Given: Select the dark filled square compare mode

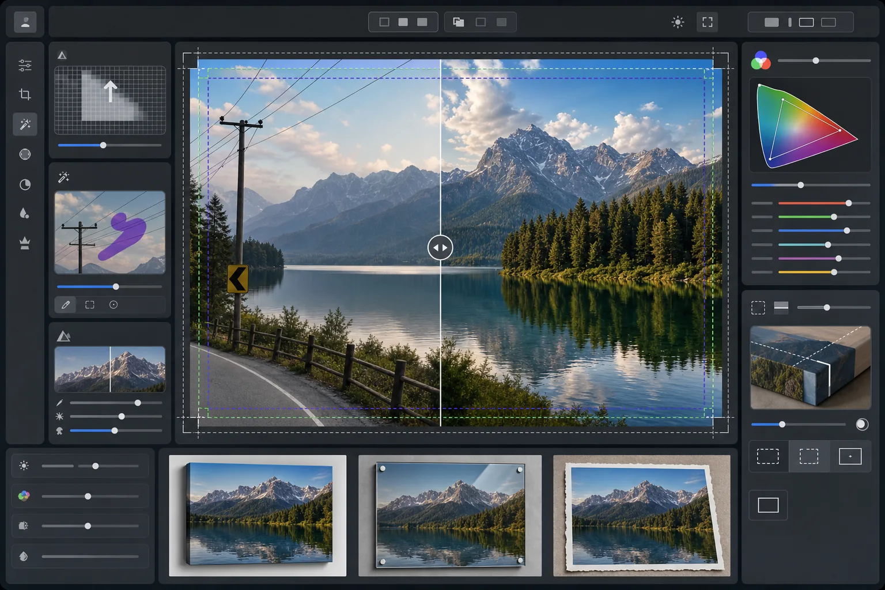Looking at the screenshot, I should (x=502, y=22).
